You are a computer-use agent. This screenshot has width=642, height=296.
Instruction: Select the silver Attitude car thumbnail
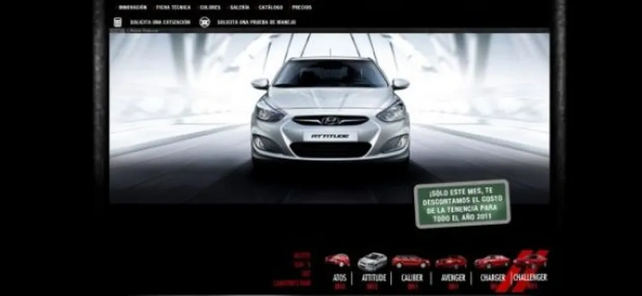click(372, 261)
